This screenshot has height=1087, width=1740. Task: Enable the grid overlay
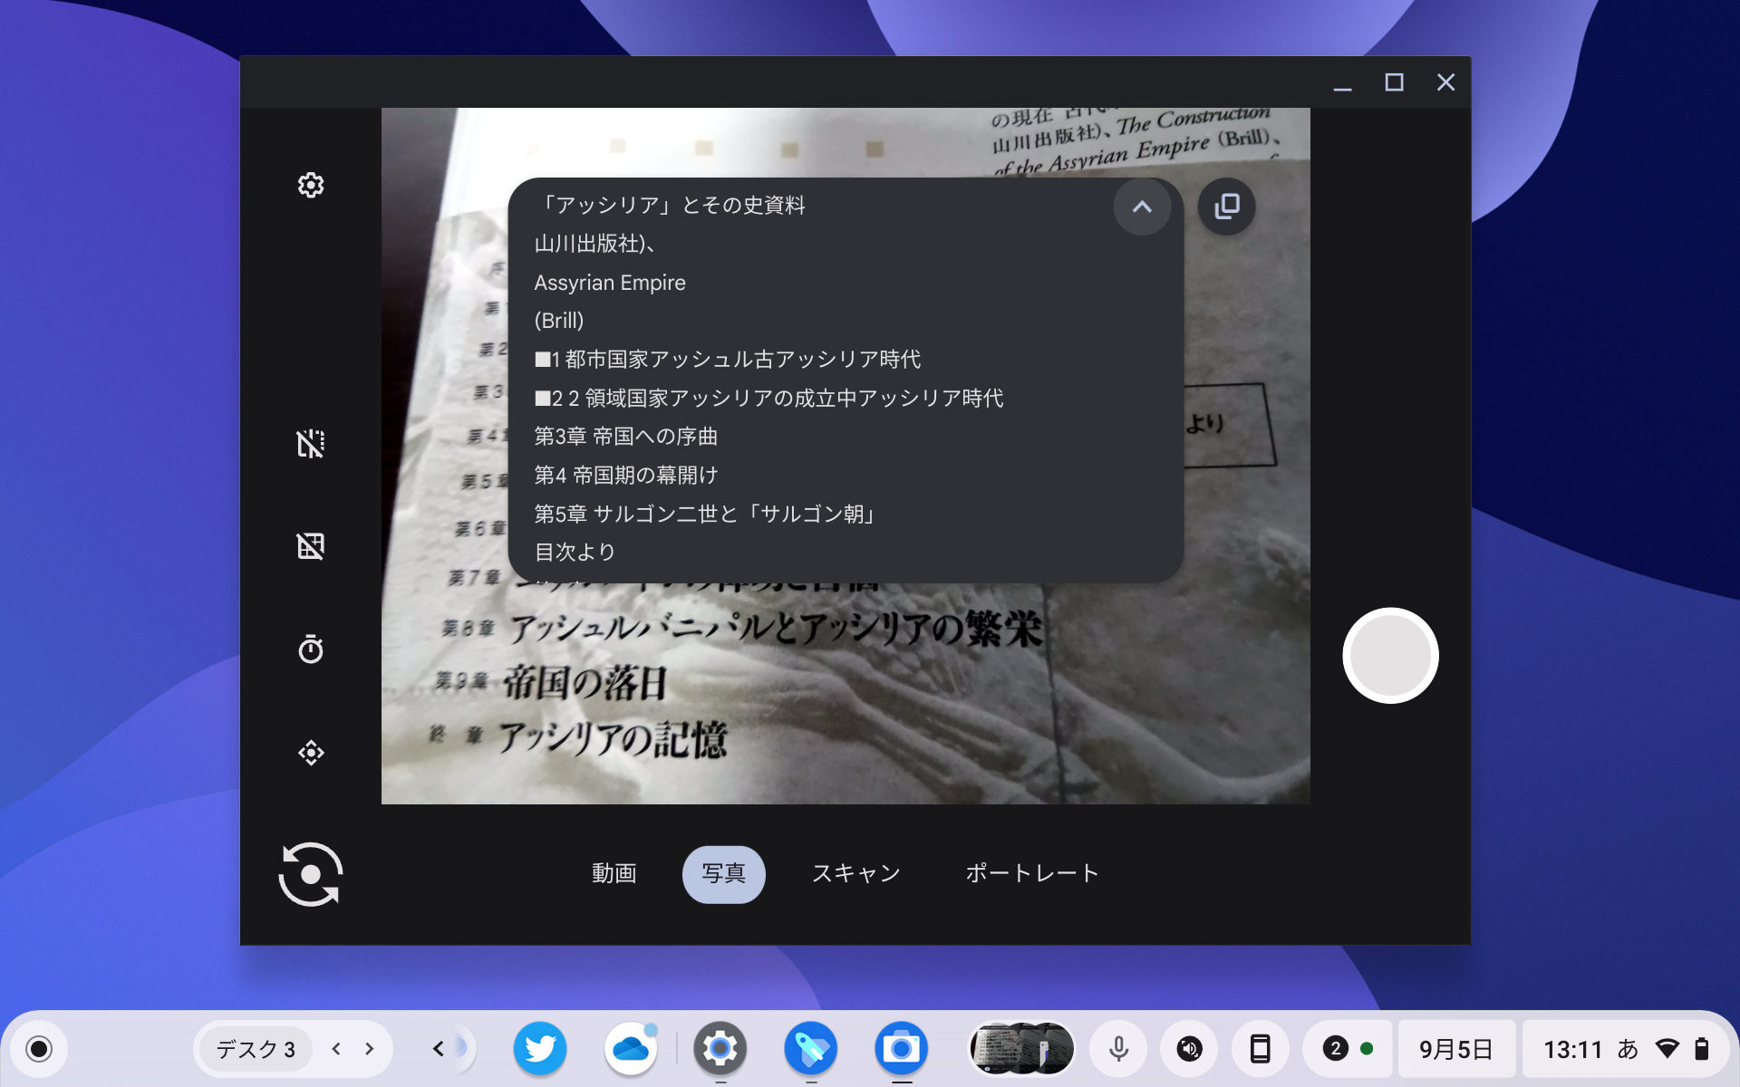pyautogui.click(x=311, y=545)
